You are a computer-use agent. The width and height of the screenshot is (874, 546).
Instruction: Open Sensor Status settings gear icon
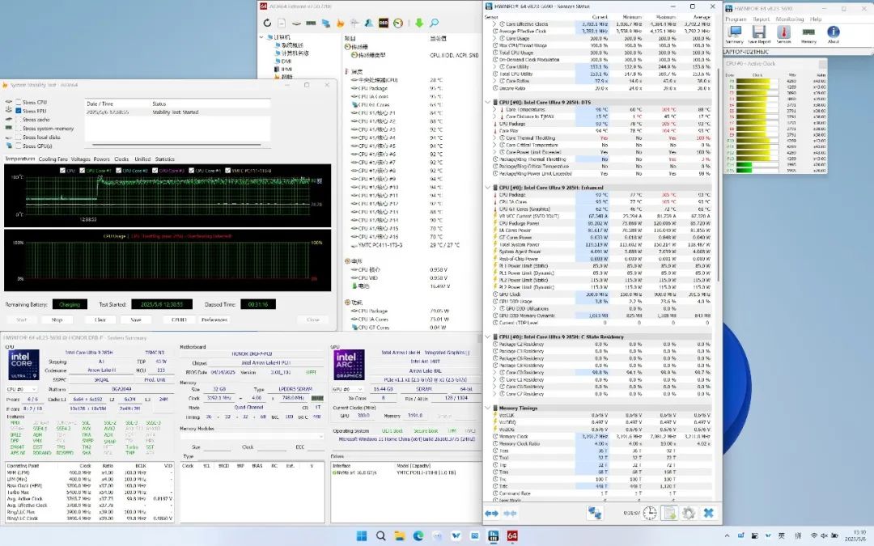(689, 513)
